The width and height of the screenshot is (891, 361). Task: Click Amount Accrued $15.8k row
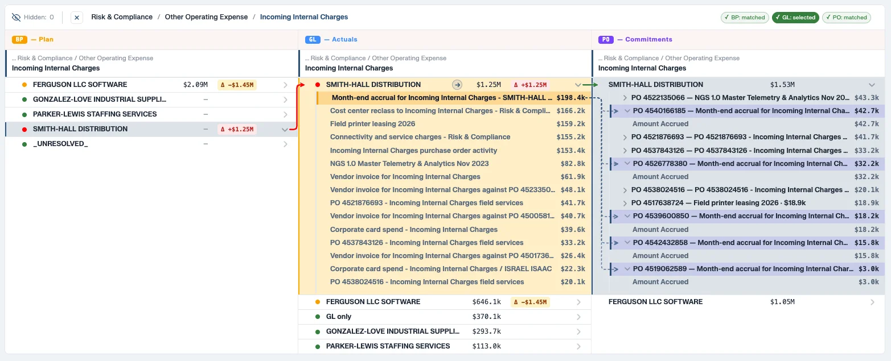pos(748,256)
